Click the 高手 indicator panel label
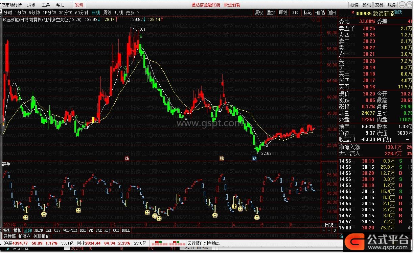This screenshot has width=414, height=253. [x=7, y=164]
